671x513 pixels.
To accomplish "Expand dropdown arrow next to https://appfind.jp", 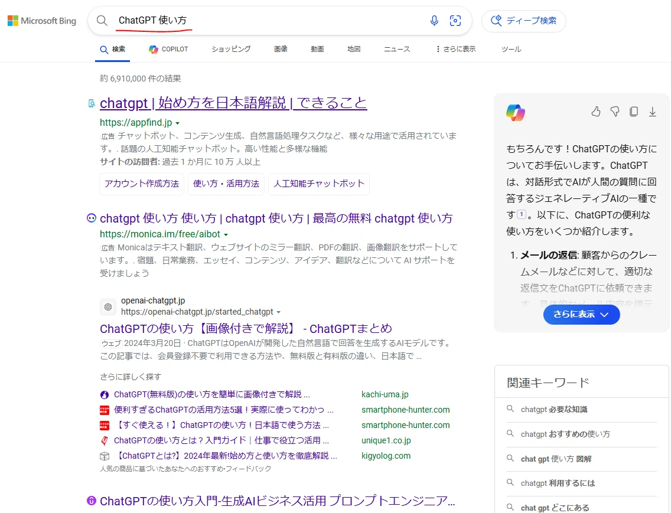I will click(178, 123).
